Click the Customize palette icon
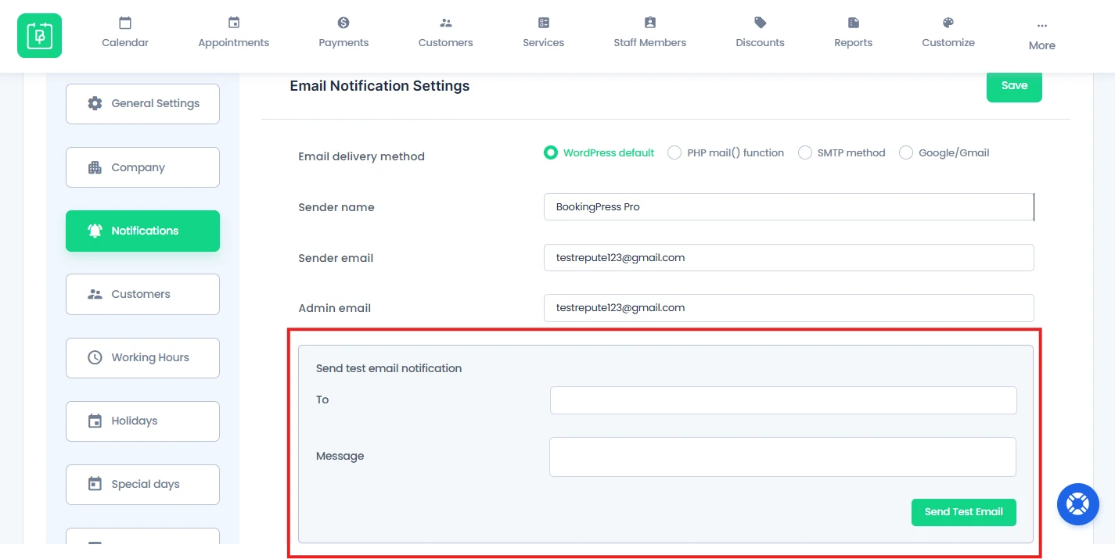The height and width of the screenshot is (559, 1115). point(948,23)
